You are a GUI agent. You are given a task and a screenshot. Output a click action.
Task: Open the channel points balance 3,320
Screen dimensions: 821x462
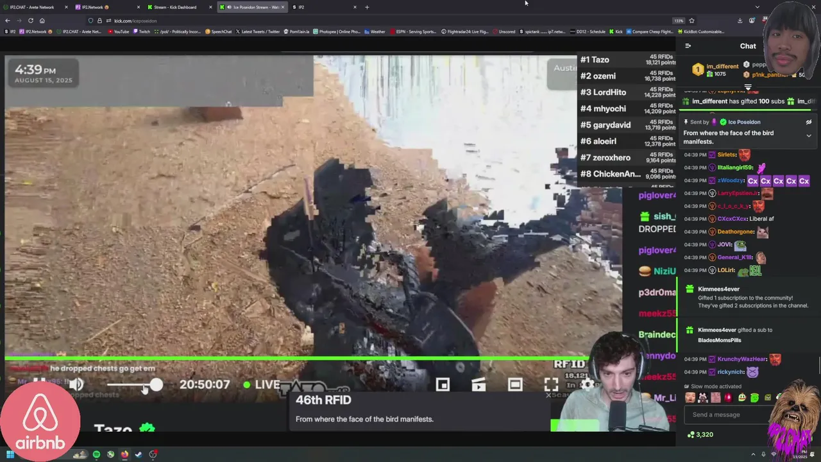point(700,434)
